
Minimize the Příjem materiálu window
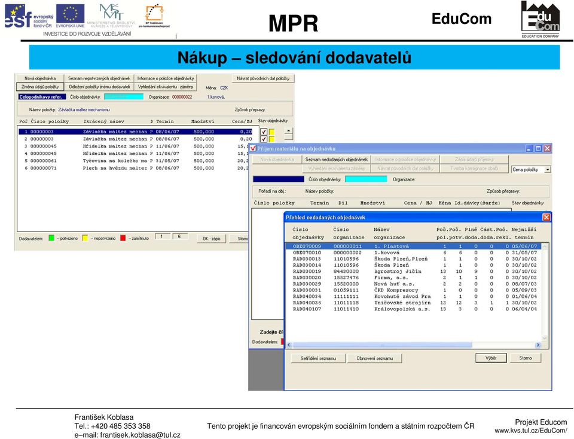529,148
